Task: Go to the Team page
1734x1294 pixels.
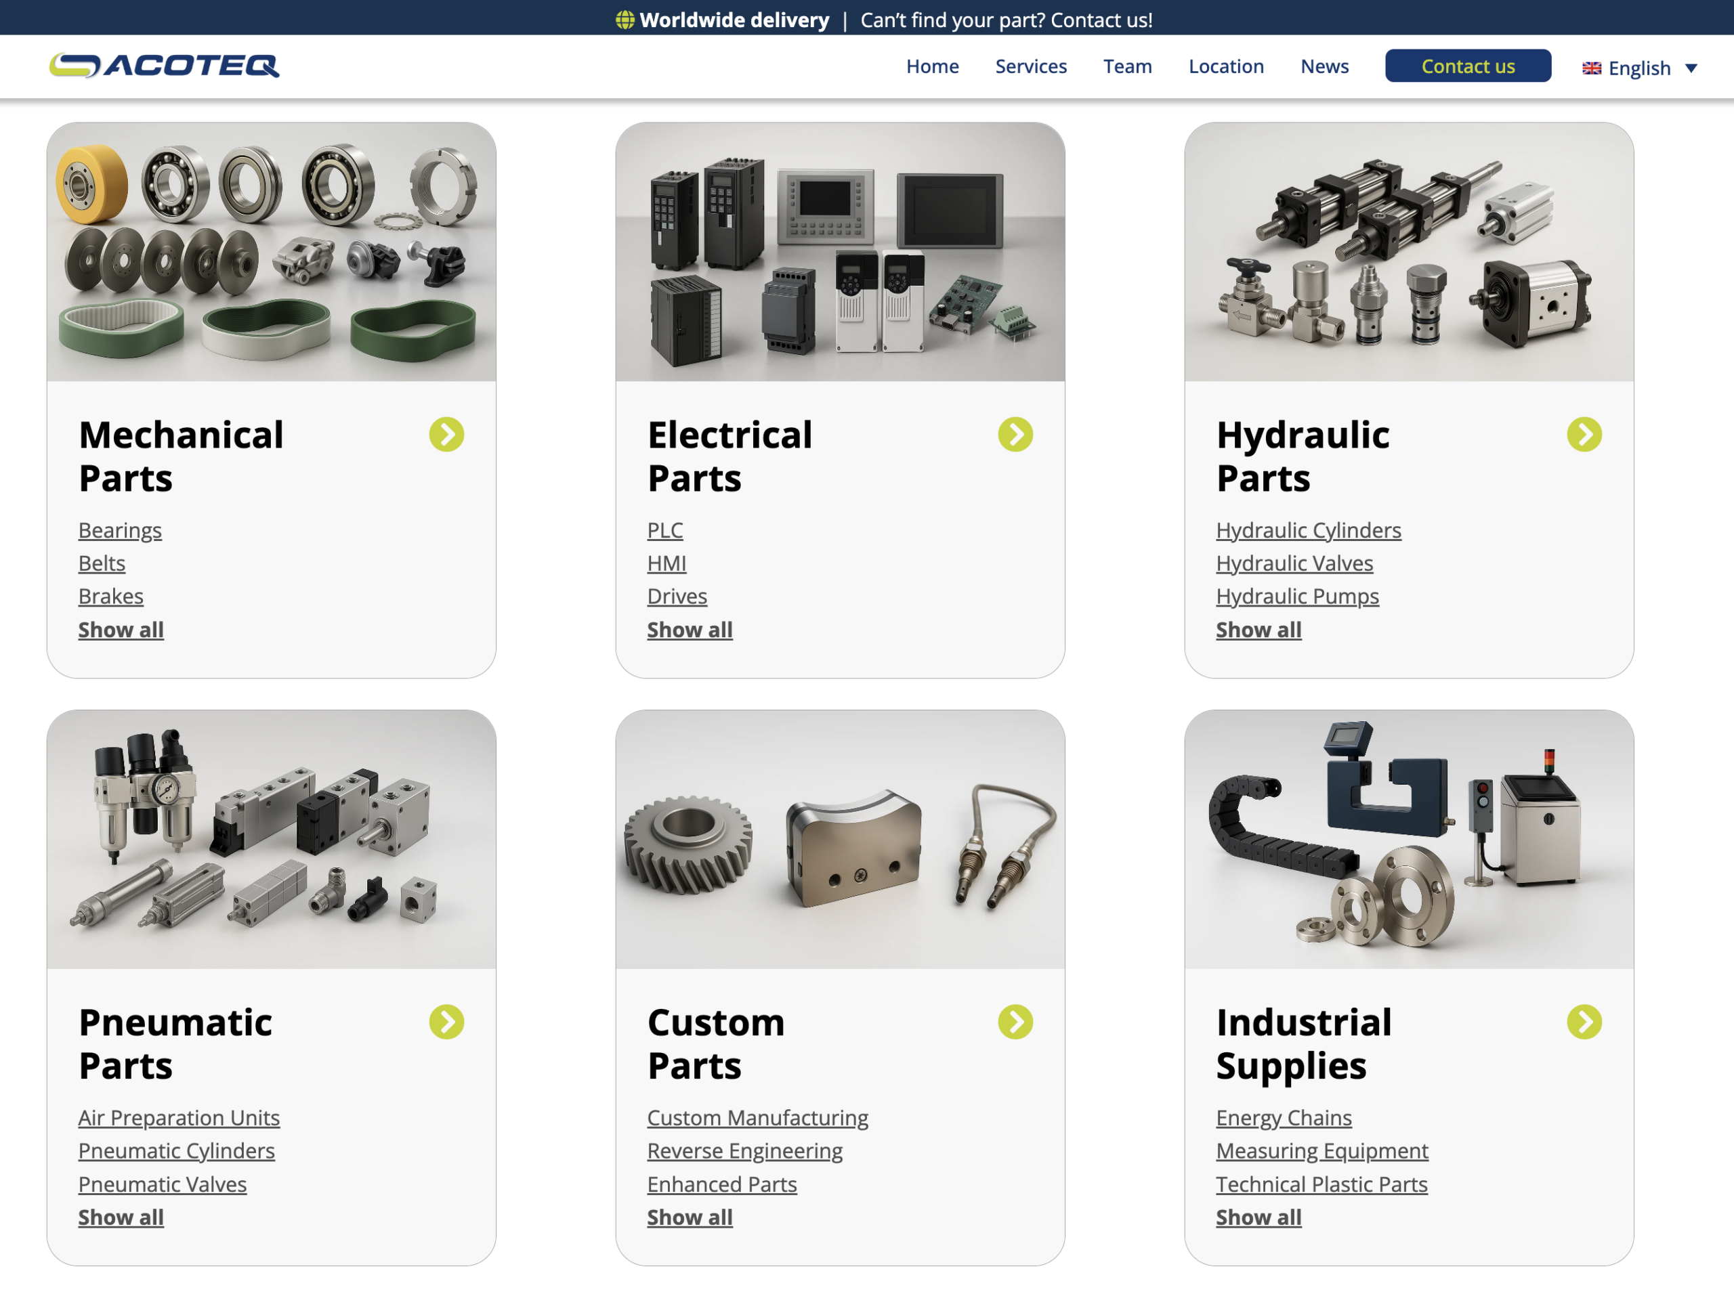Action: [1128, 66]
